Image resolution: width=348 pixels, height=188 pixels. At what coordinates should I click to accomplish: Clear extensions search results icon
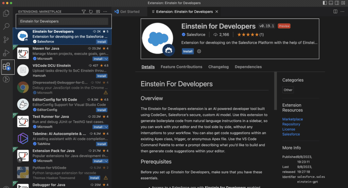[98, 12]
